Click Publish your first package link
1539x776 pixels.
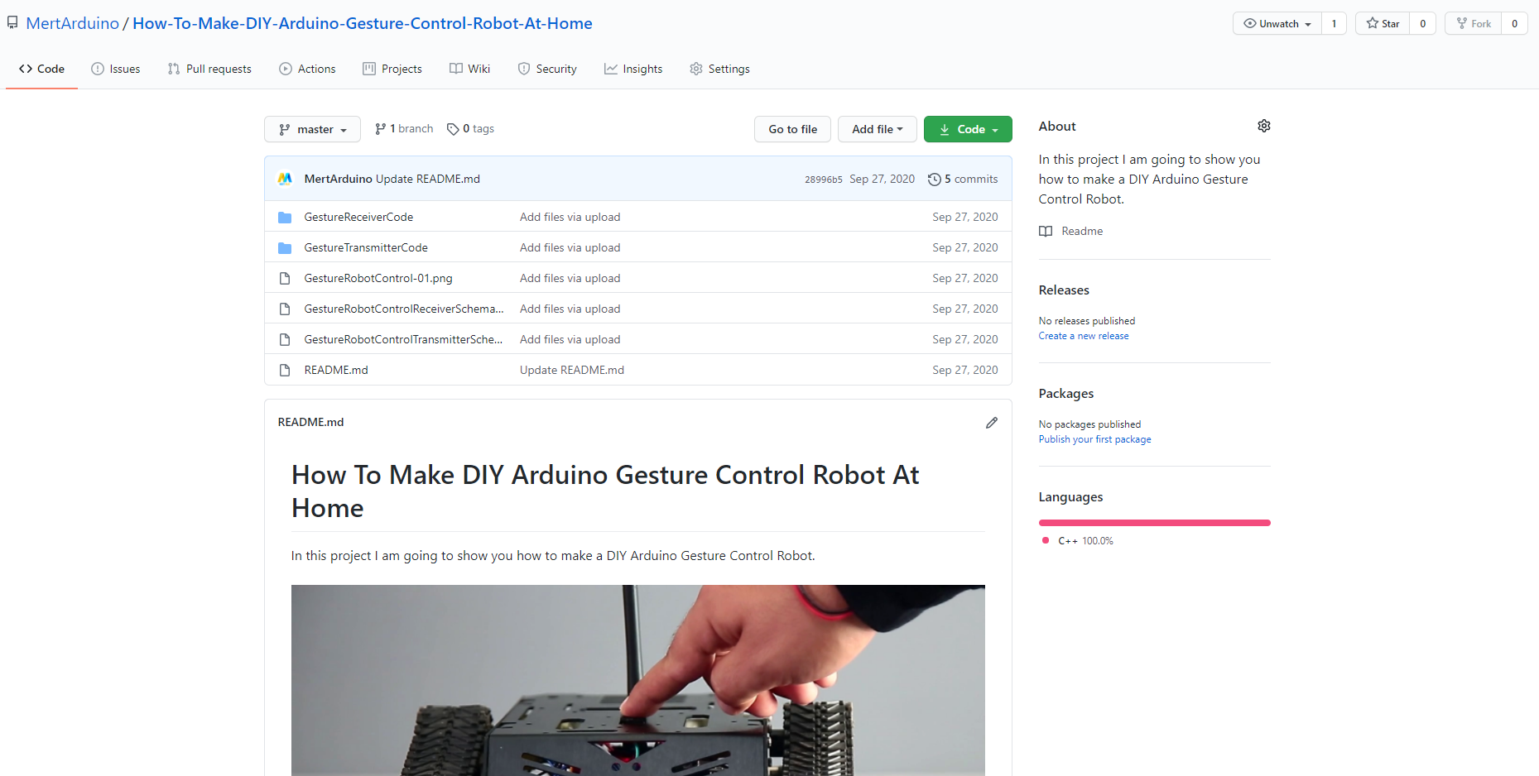[1094, 439]
